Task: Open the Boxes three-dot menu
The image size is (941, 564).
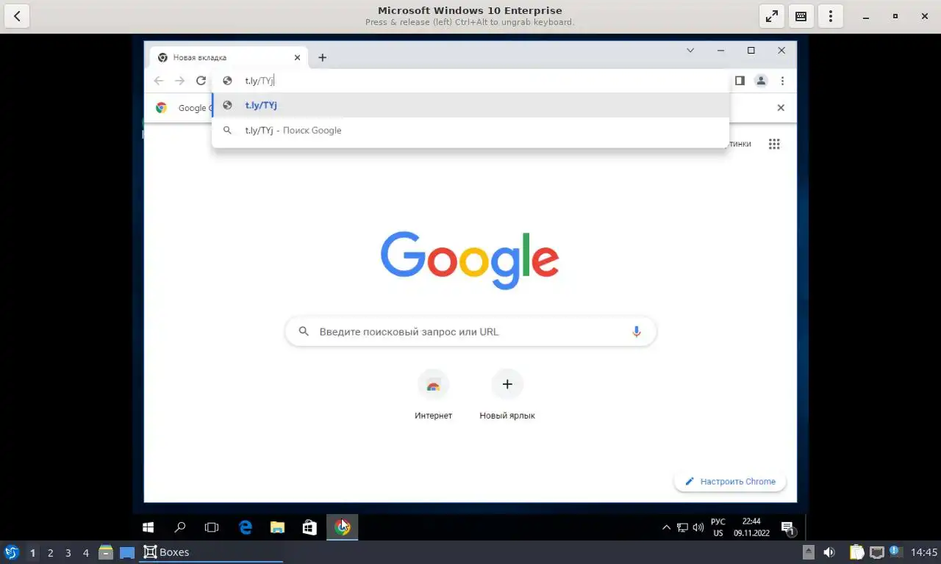Action: tap(831, 16)
